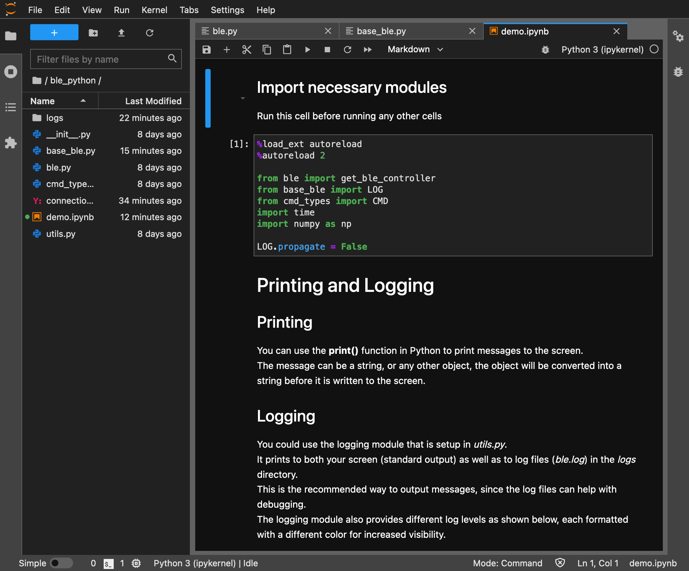Open the Kernel menu
Screen dimensions: 689x571
click(x=155, y=9)
